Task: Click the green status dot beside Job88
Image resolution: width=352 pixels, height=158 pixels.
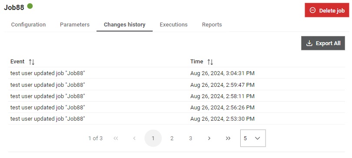Action: 30,6
